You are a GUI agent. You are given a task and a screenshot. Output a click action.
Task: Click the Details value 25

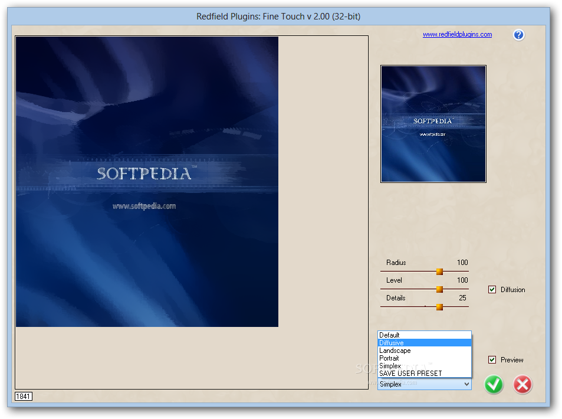(463, 298)
